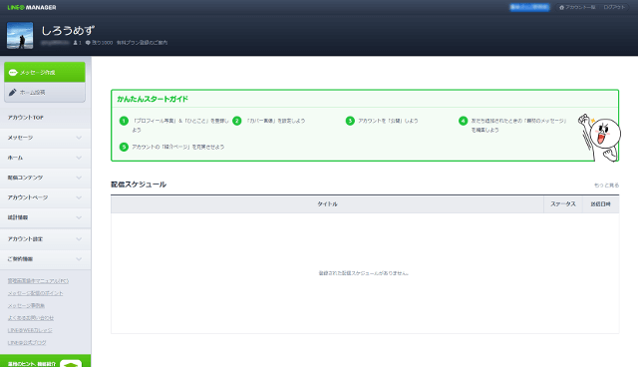Click the green メッセージ作成 button

[x=45, y=72]
